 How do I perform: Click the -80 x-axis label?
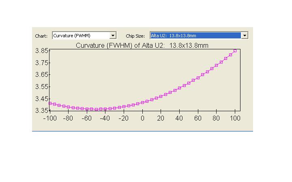(x=68, y=118)
